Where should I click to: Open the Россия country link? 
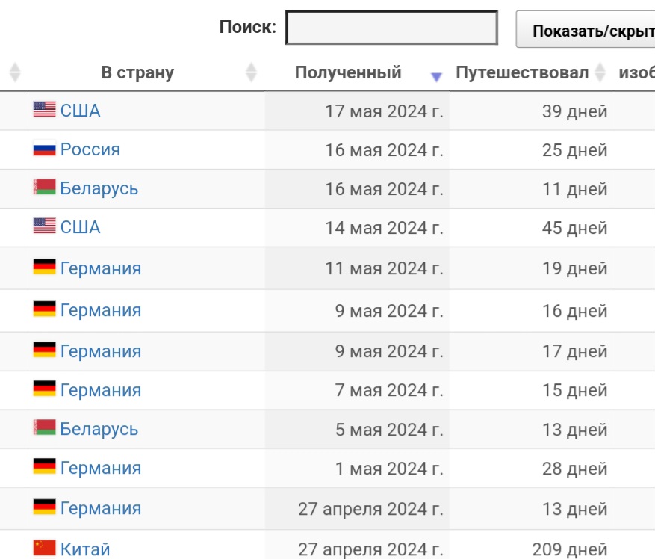pyautogui.click(x=90, y=149)
